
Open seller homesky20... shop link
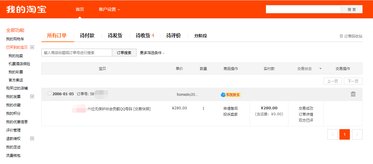[187, 94]
